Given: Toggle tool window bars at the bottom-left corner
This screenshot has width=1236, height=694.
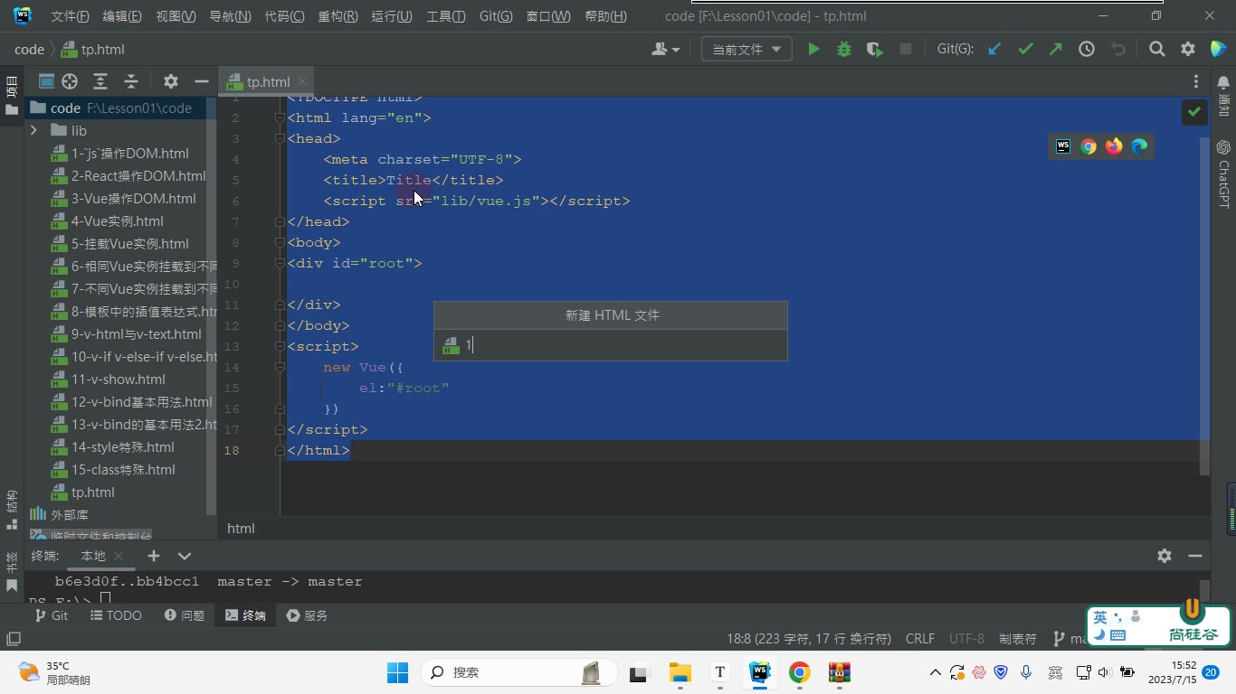Looking at the screenshot, I should tap(13, 639).
